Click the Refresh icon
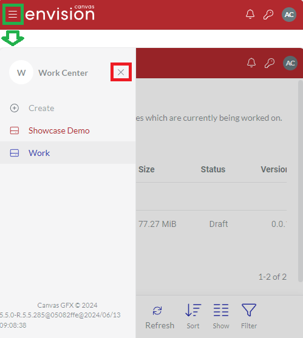This screenshot has width=303, height=338. click(157, 311)
